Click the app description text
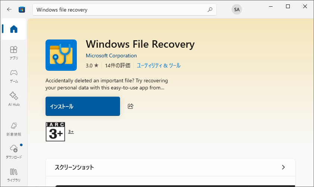Viewport: 314px width, 187px height. (107, 84)
